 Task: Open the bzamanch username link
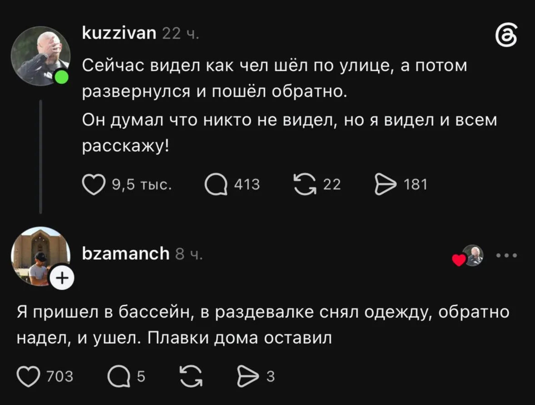[125, 253]
